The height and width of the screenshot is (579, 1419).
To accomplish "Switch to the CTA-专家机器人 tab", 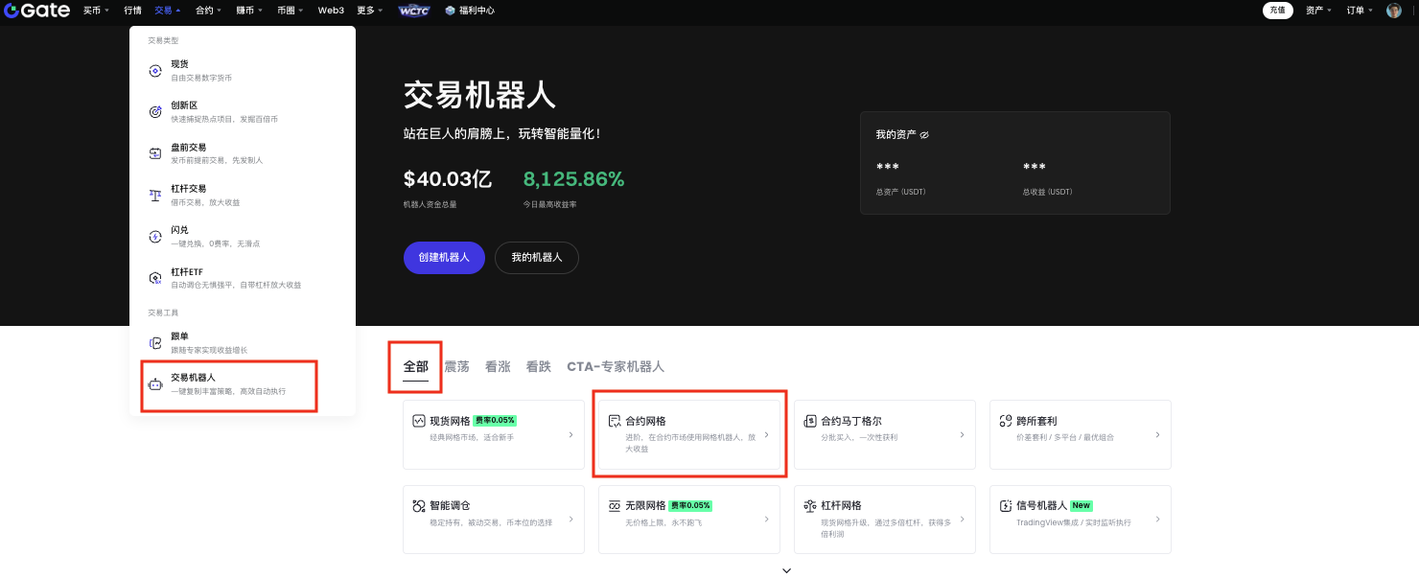I will point(615,366).
